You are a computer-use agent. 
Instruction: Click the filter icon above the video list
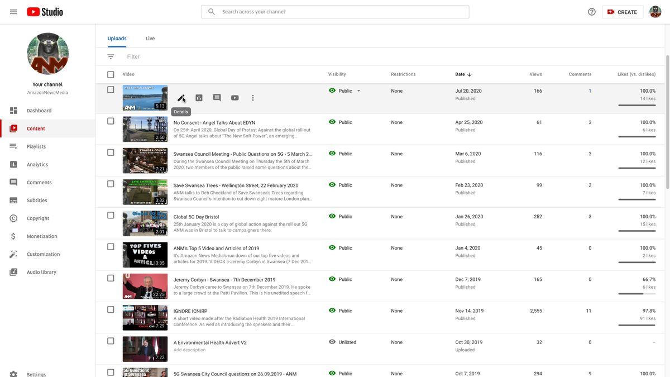pyautogui.click(x=109, y=56)
